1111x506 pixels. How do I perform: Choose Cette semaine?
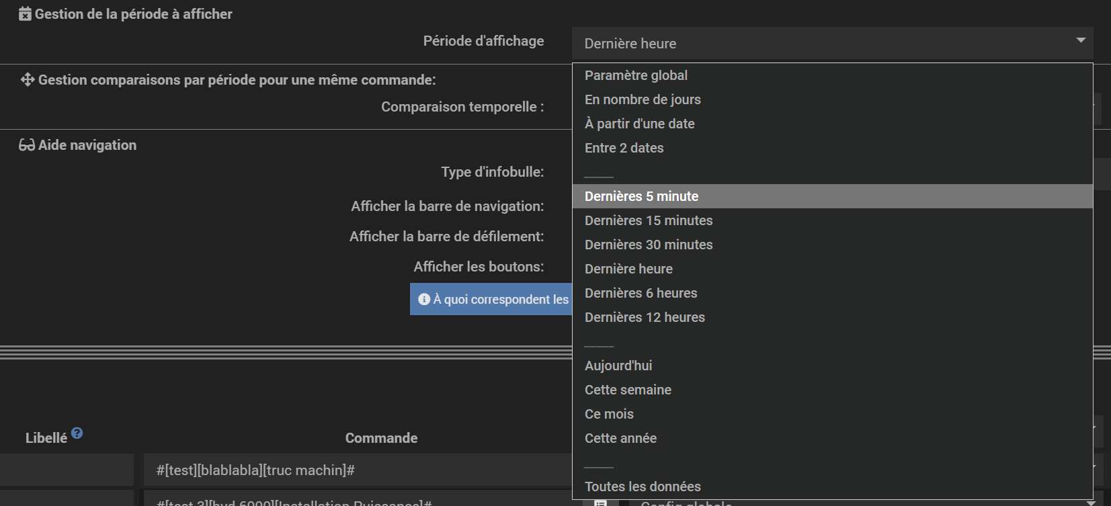pos(832,390)
